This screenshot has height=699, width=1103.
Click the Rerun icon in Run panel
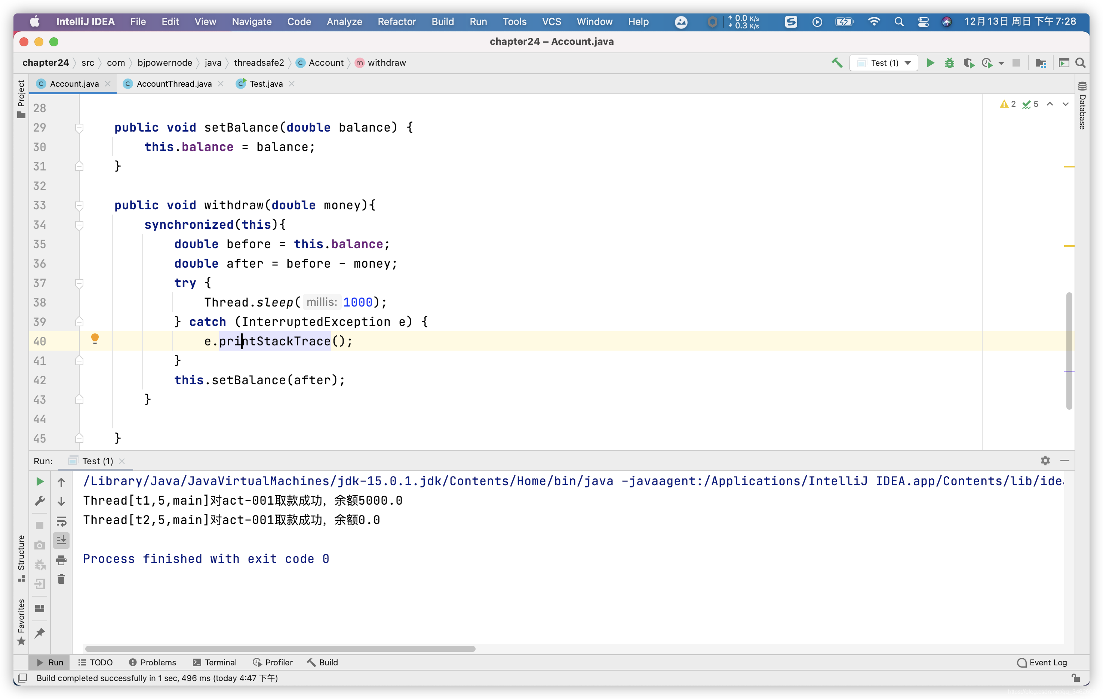coord(40,481)
